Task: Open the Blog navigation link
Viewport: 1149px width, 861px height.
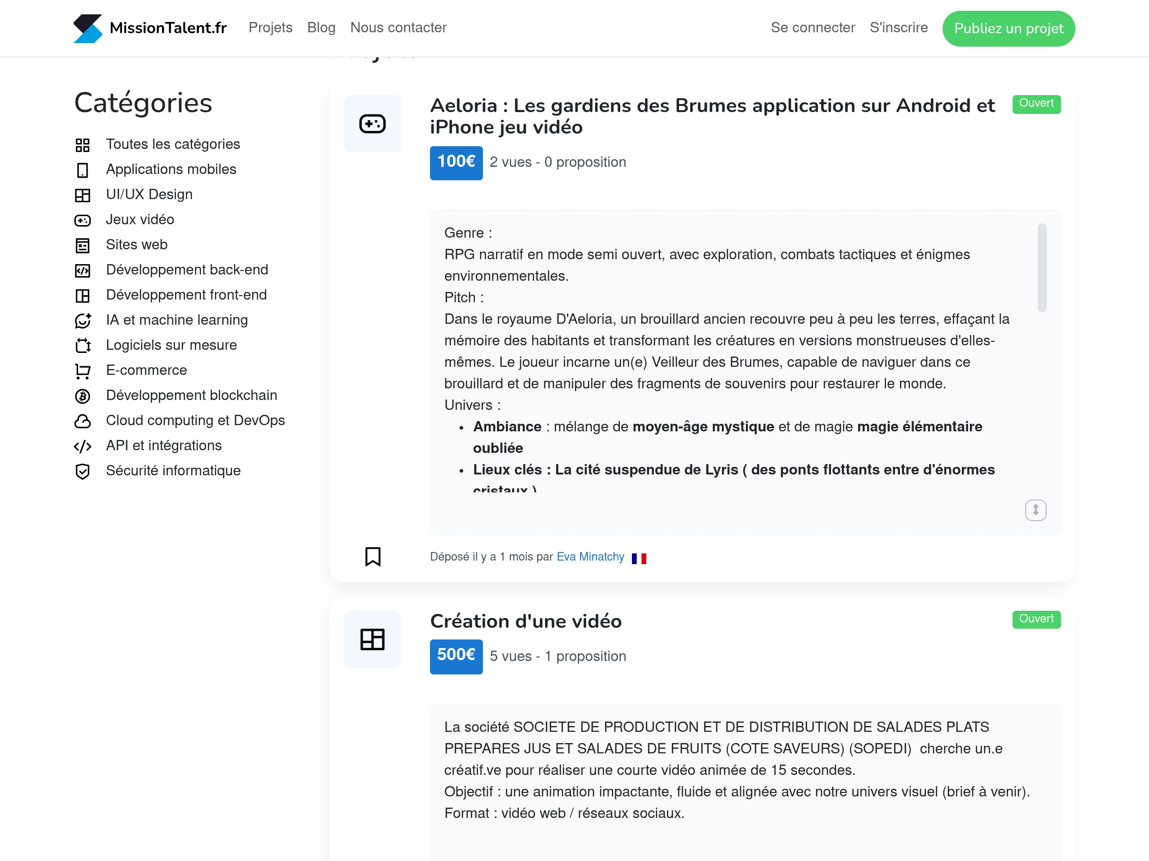Action: tap(321, 27)
